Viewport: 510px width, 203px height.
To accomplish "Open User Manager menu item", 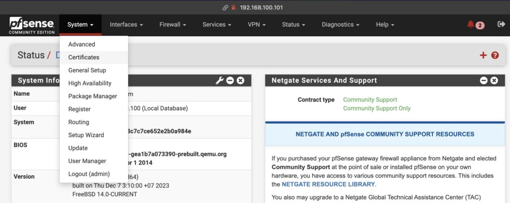I will [94, 161].
